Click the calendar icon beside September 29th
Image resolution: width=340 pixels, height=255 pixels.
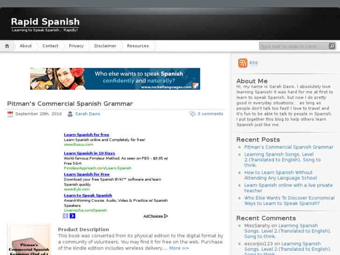(10, 114)
